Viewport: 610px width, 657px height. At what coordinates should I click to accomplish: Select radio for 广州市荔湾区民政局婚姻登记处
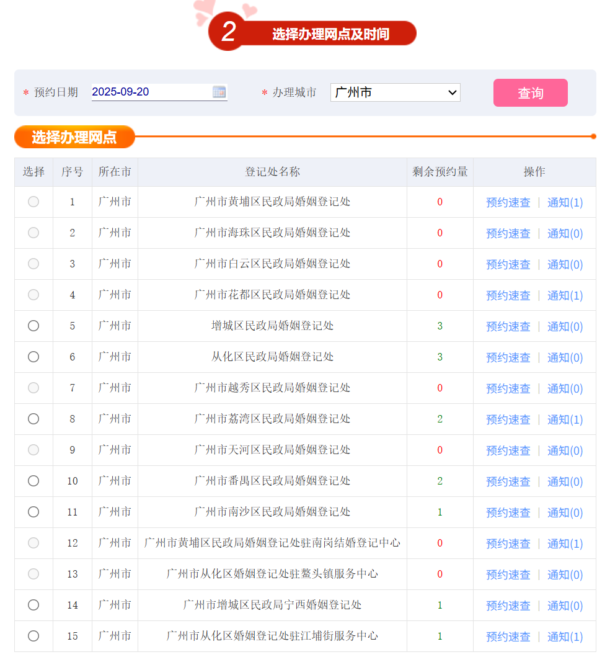pos(33,419)
